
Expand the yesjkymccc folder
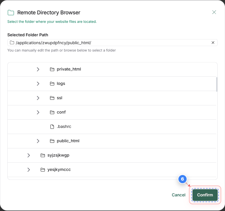[28, 169]
